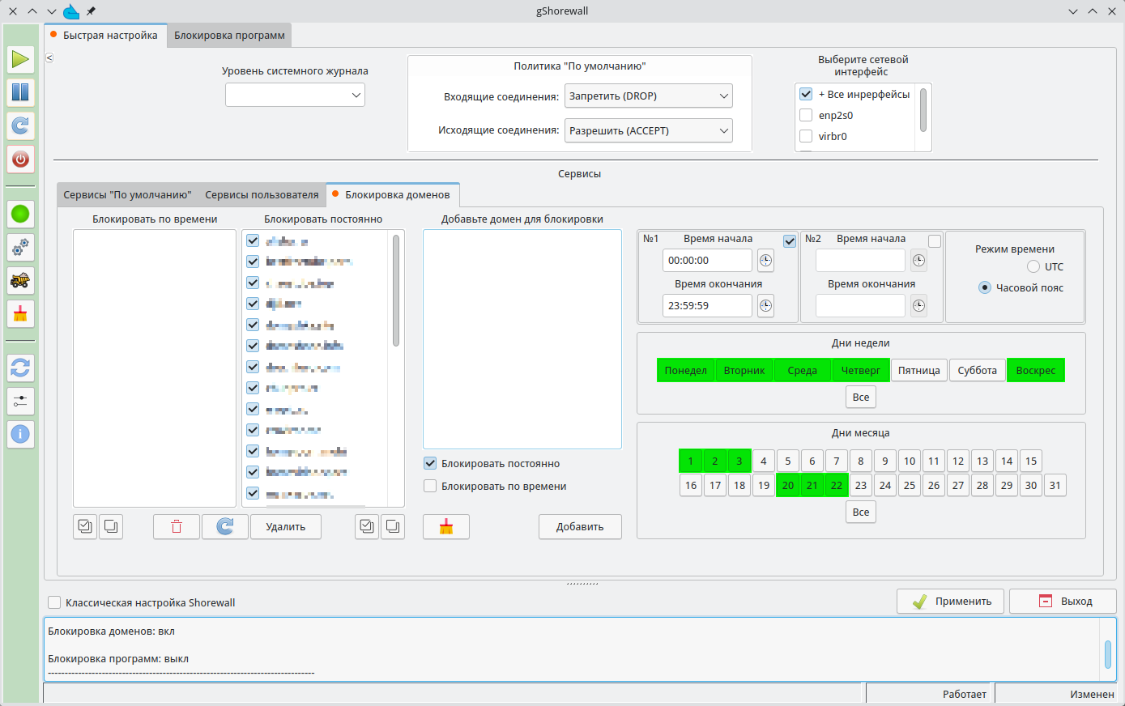Select the UTC time mode radio button
This screenshot has width=1125, height=706.
(x=1033, y=266)
